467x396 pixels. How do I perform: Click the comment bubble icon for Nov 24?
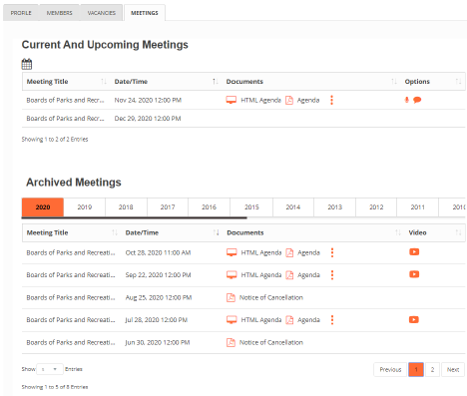(x=417, y=100)
